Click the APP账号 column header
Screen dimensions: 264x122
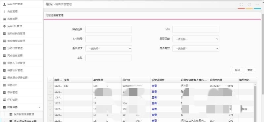coord(107,80)
